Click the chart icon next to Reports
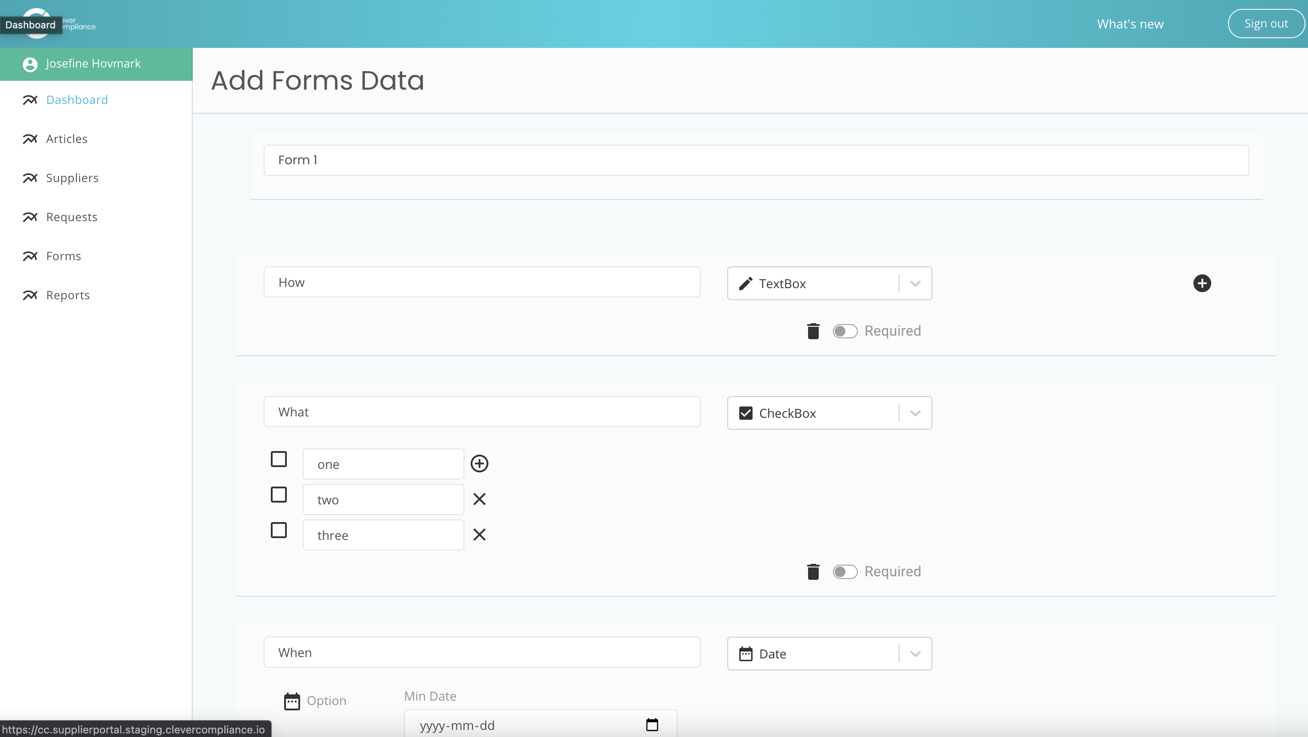 coord(30,295)
